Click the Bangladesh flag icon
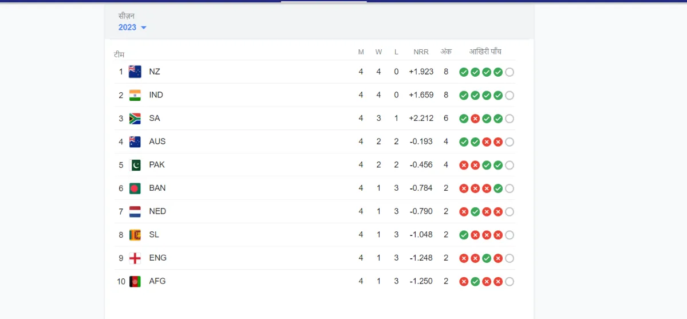Screen dimensions: 687x319 point(135,188)
